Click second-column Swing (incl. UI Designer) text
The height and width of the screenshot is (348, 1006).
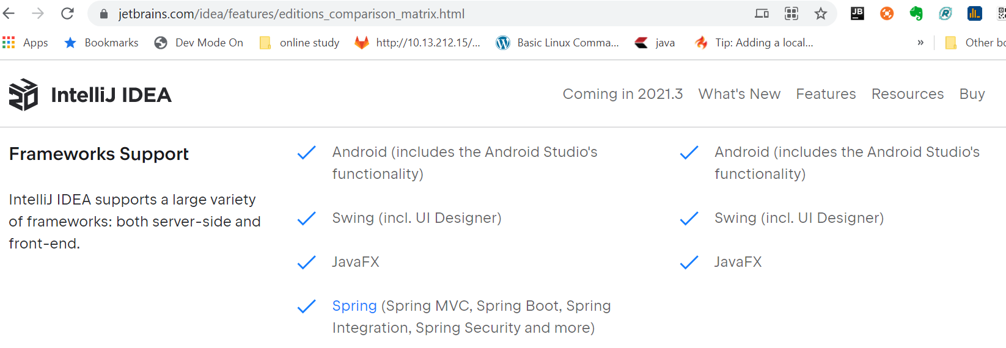tap(799, 218)
